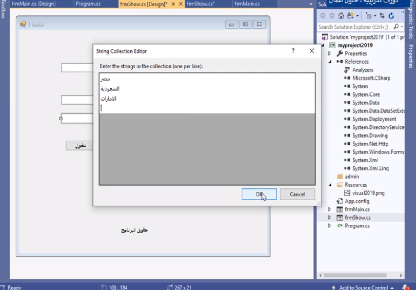Click the Solution Explorer Home icon
This screenshot has width=416, height=290.
(x=341, y=16)
